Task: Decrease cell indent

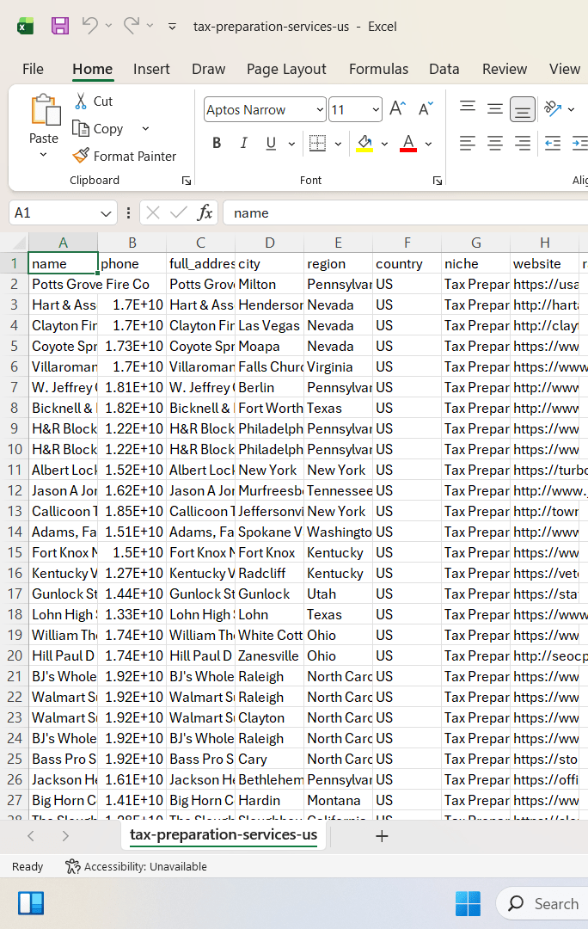Action: (553, 143)
